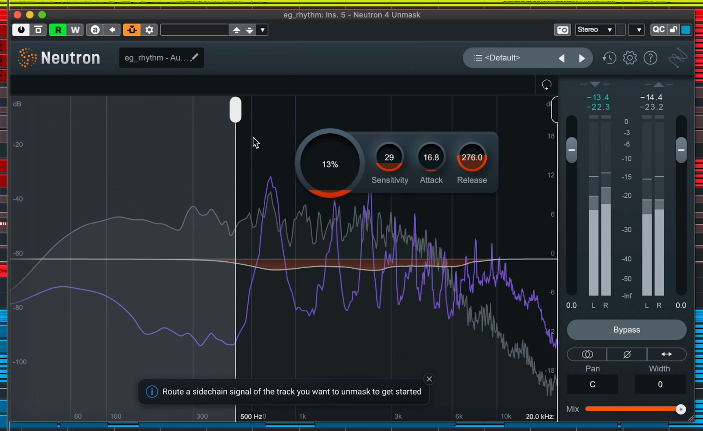This screenshot has width=703, height=431.
Task: Click input RMS readout -22.3
Action: 598,107
